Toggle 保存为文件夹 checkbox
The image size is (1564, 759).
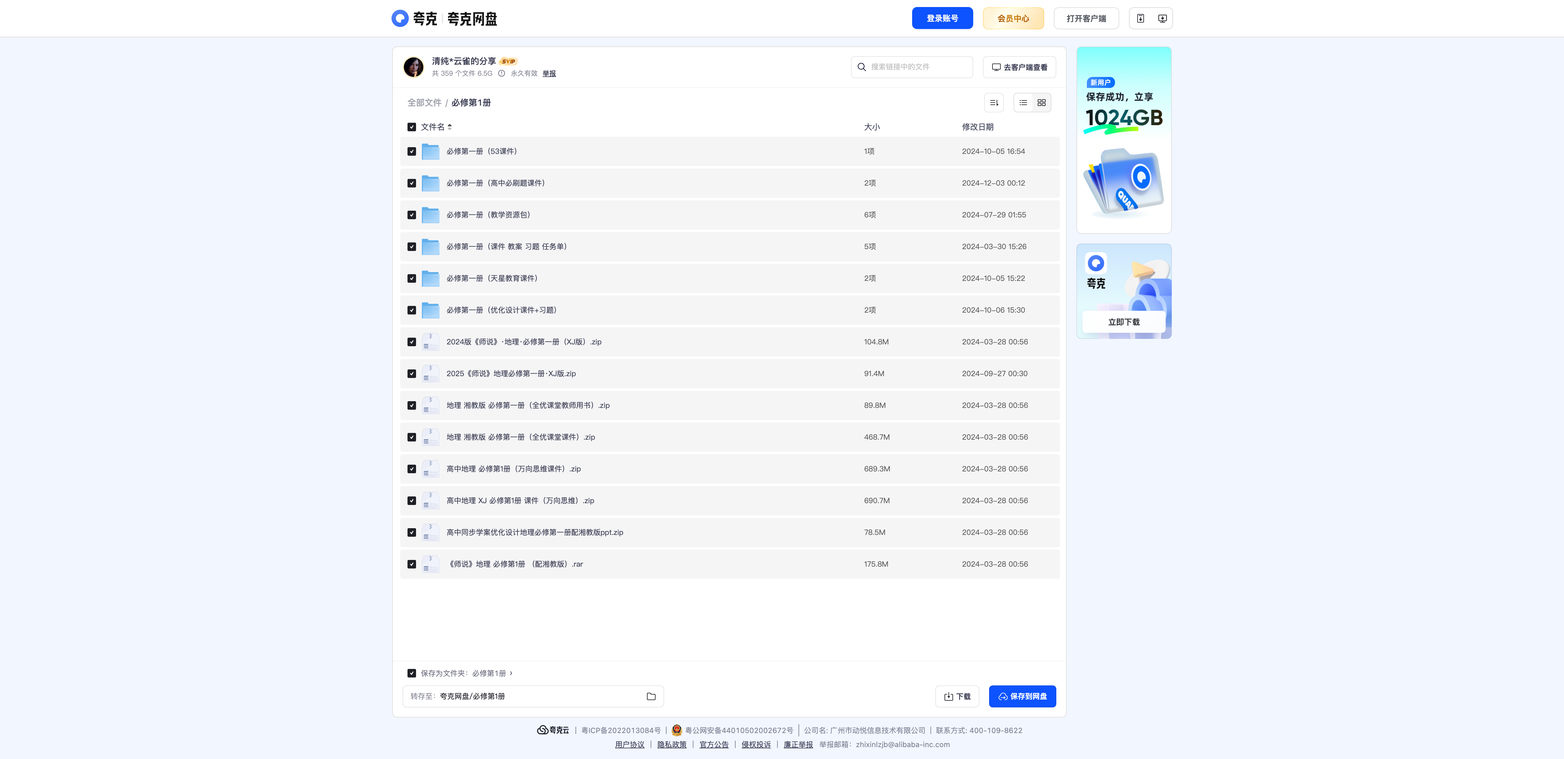tap(412, 673)
